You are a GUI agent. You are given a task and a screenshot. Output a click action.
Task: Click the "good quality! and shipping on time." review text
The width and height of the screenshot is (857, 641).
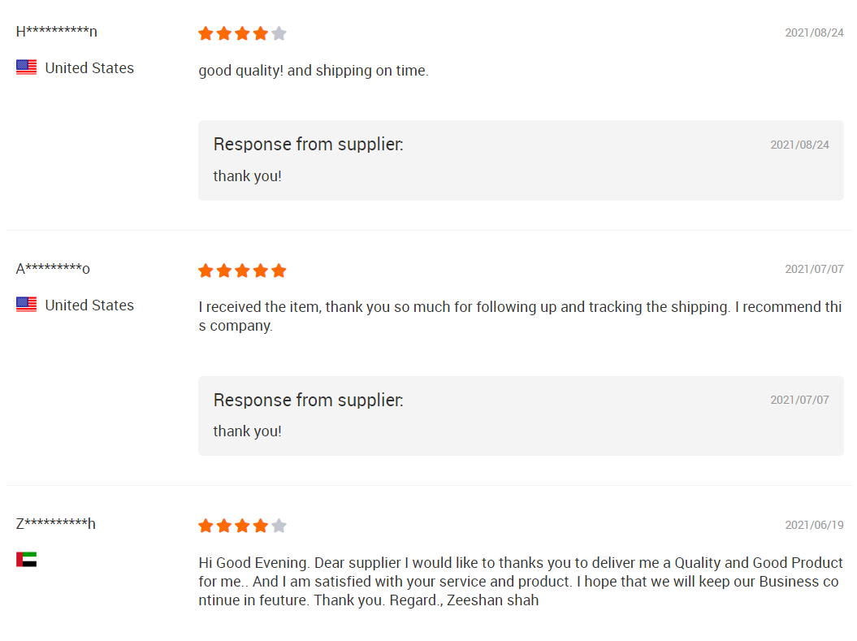(x=314, y=71)
